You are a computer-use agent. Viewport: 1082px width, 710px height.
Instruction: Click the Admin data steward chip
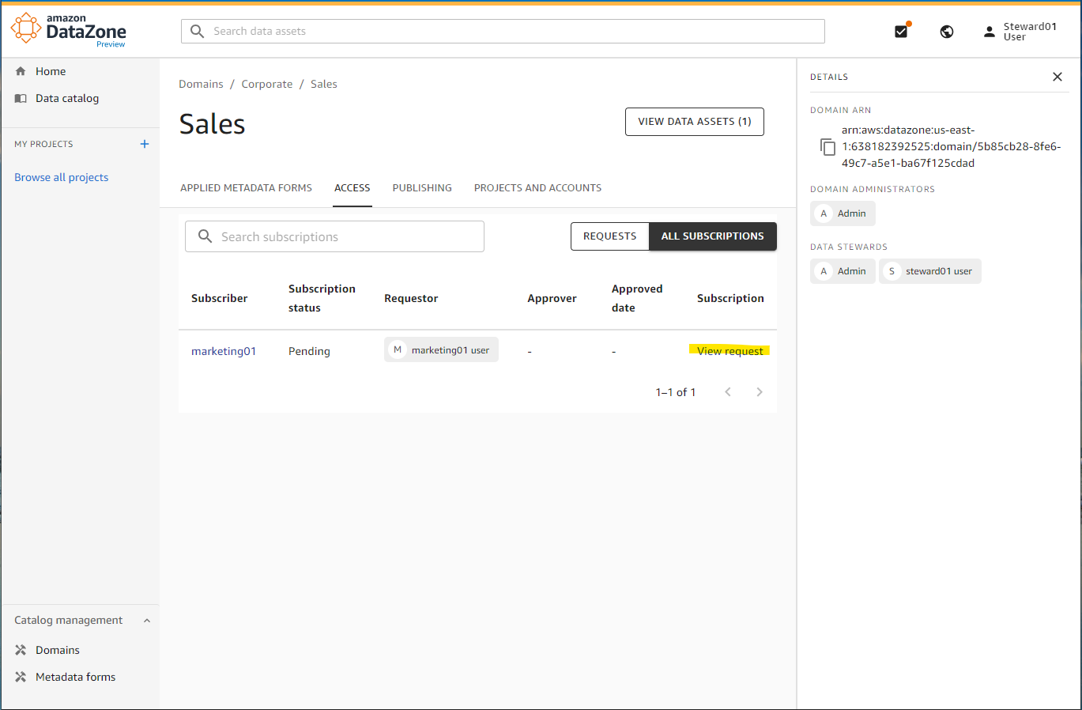click(x=843, y=271)
